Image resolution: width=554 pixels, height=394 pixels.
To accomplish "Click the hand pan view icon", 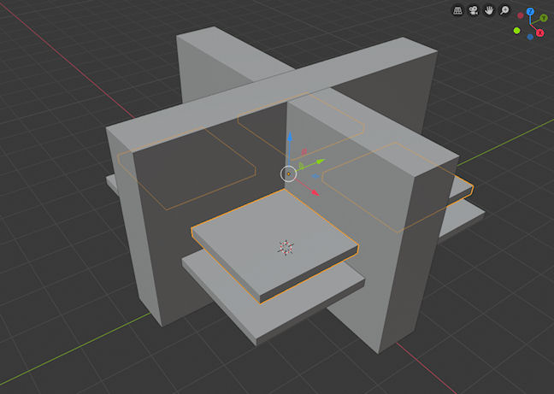I will pyautogui.click(x=489, y=11).
